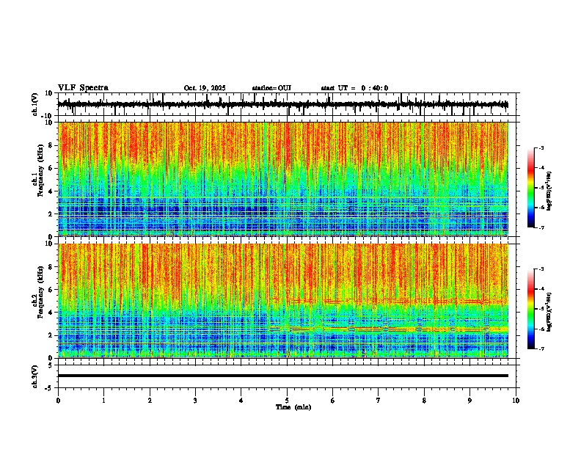Click inside the ch.1 spectrogram panel
This screenshot has width=581, height=449.
point(283,179)
